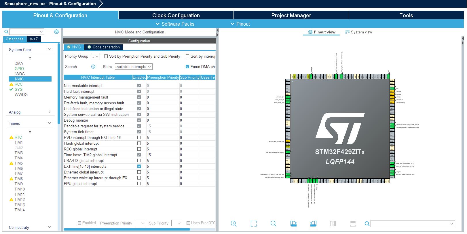Open the Pinout dropdown menu
467x234 pixels.
(240, 24)
